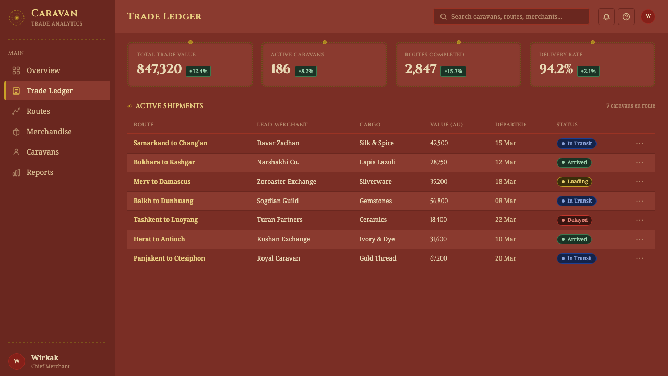The height and width of the screenshot is (376, 668).
Task: Select the Overview grid icon in sidebar
Action: 16,70
